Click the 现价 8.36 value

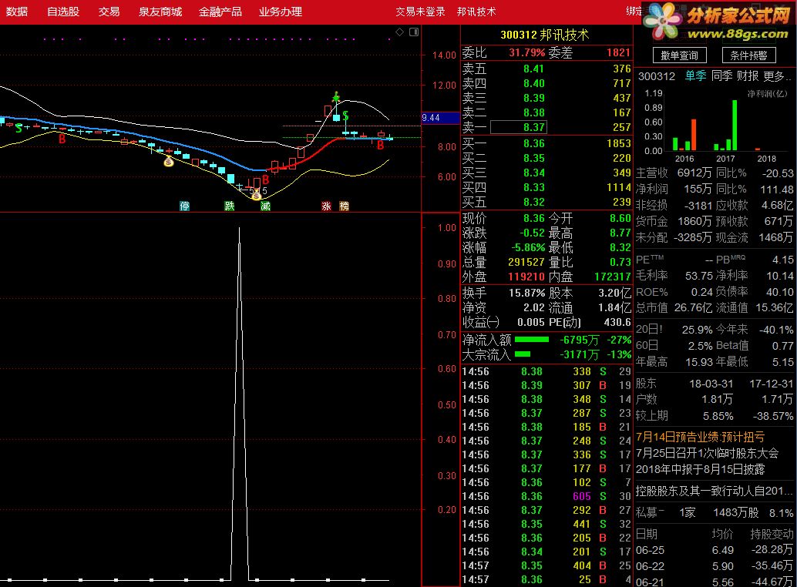click(533, 218)
